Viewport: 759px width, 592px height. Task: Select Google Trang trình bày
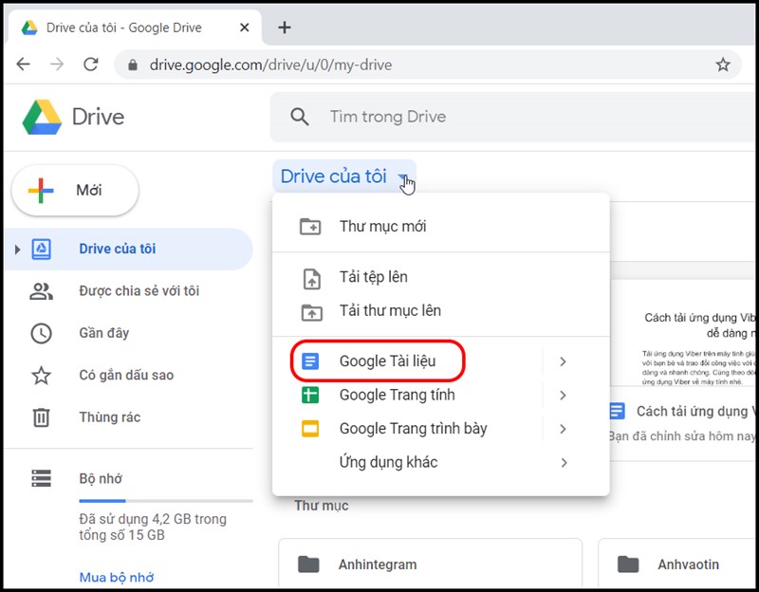click(x=413, y=429)
